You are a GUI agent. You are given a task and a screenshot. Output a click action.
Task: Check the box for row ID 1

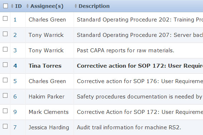click(x=5, y=19)
